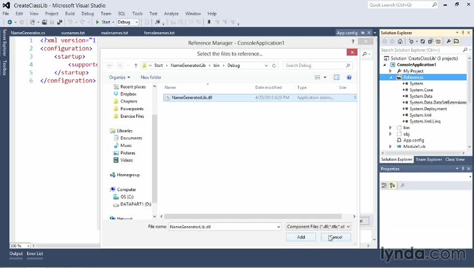
Task: Click the Visual Studio logo icon
Action: coord(6,5)
